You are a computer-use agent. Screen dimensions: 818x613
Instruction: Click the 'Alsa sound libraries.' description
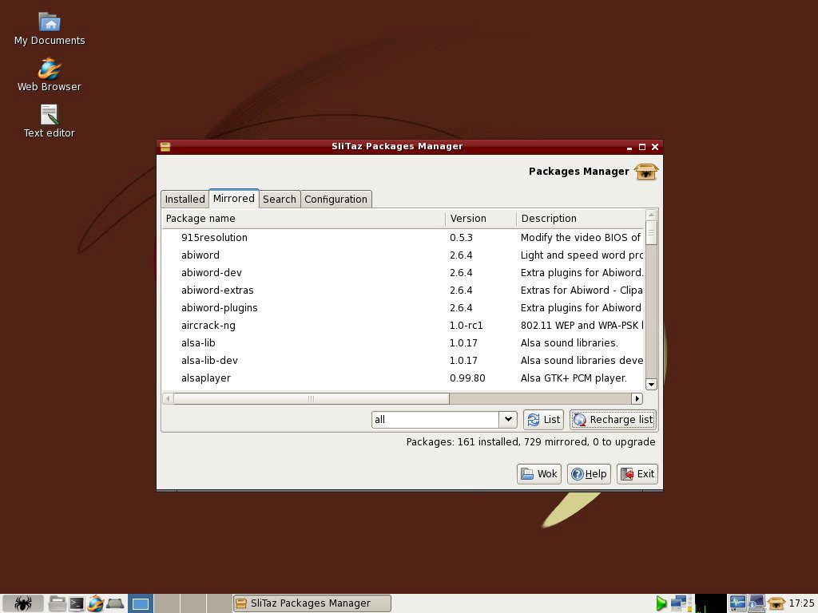click(569, 343)
